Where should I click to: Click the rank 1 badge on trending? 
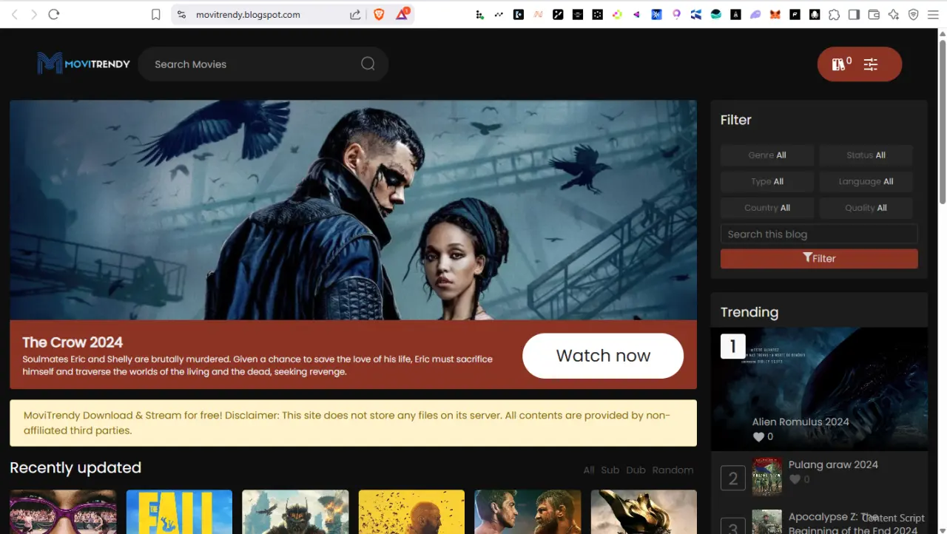coord(733,346)
